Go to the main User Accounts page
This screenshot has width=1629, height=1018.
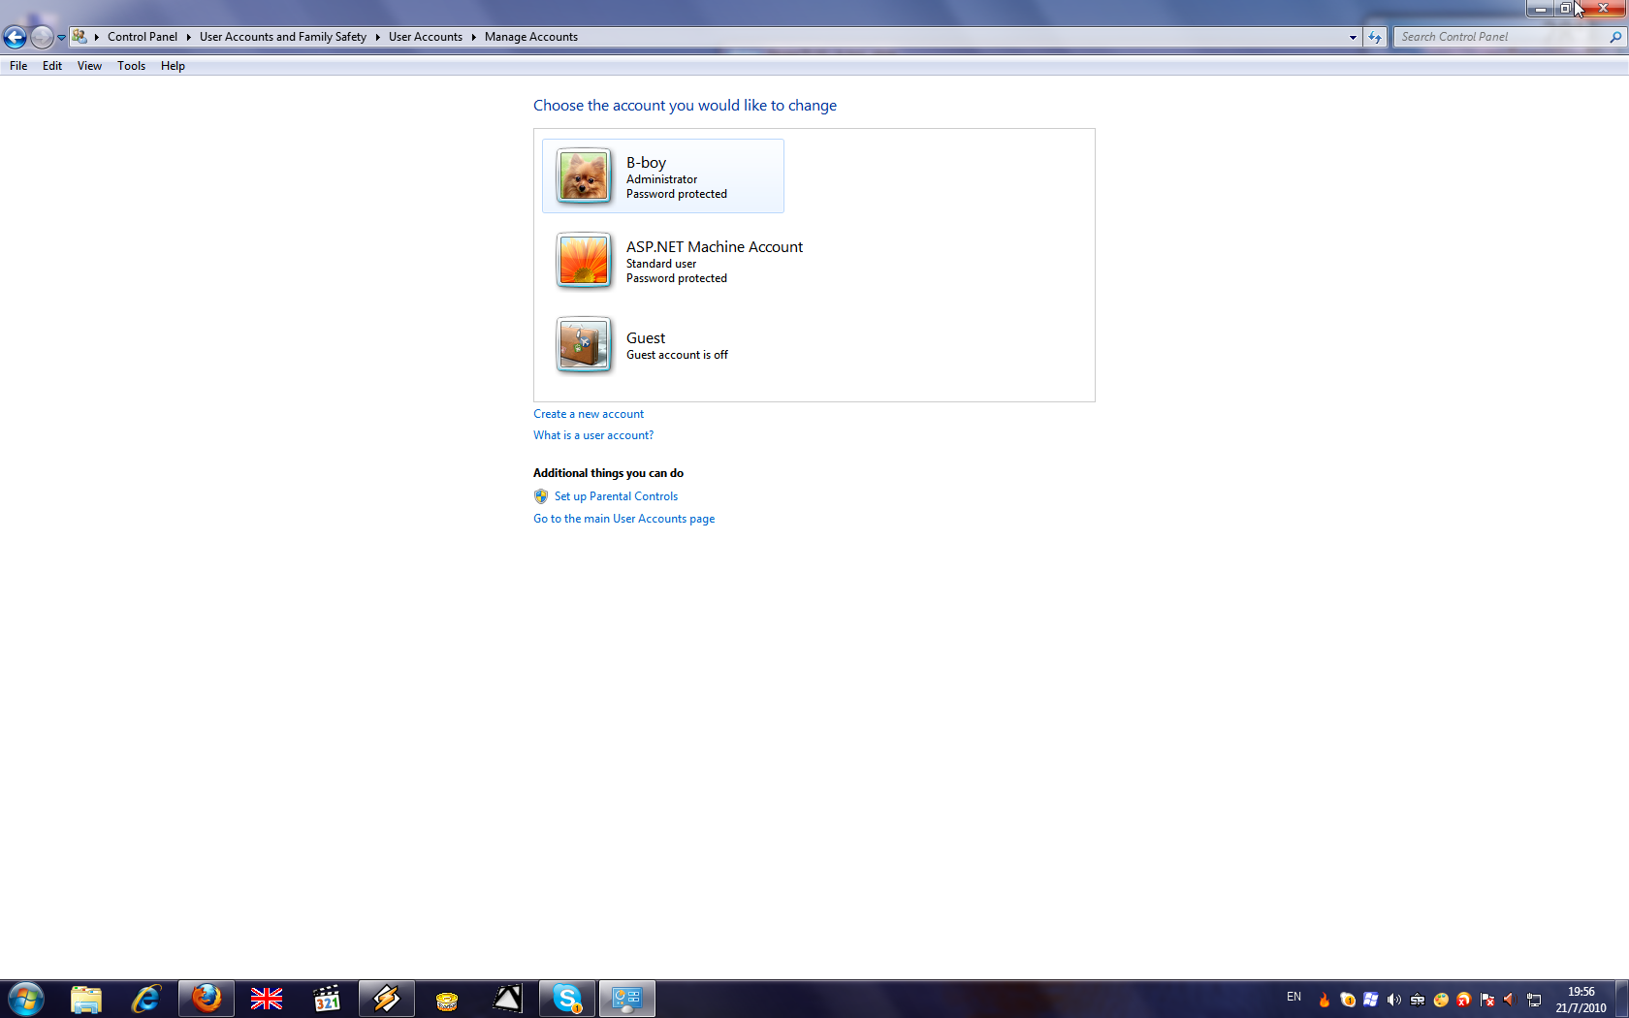coord(624,519)
